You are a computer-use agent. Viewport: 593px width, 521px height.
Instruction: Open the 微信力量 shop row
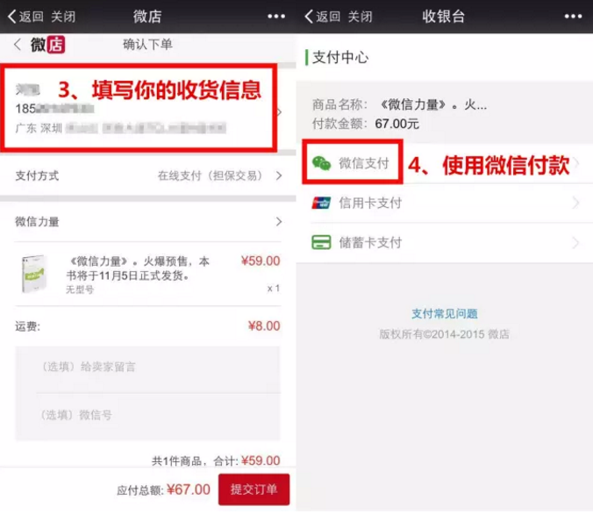click(x=148, y=222)
